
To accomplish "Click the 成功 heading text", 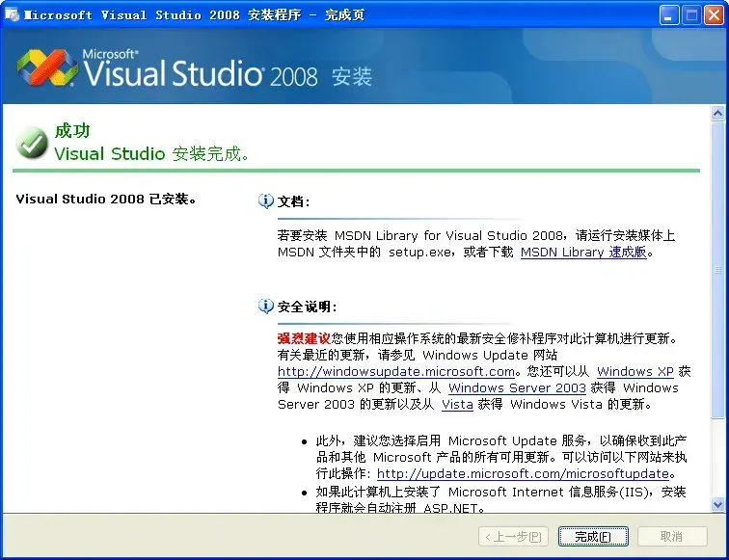I will click(72, 130).
